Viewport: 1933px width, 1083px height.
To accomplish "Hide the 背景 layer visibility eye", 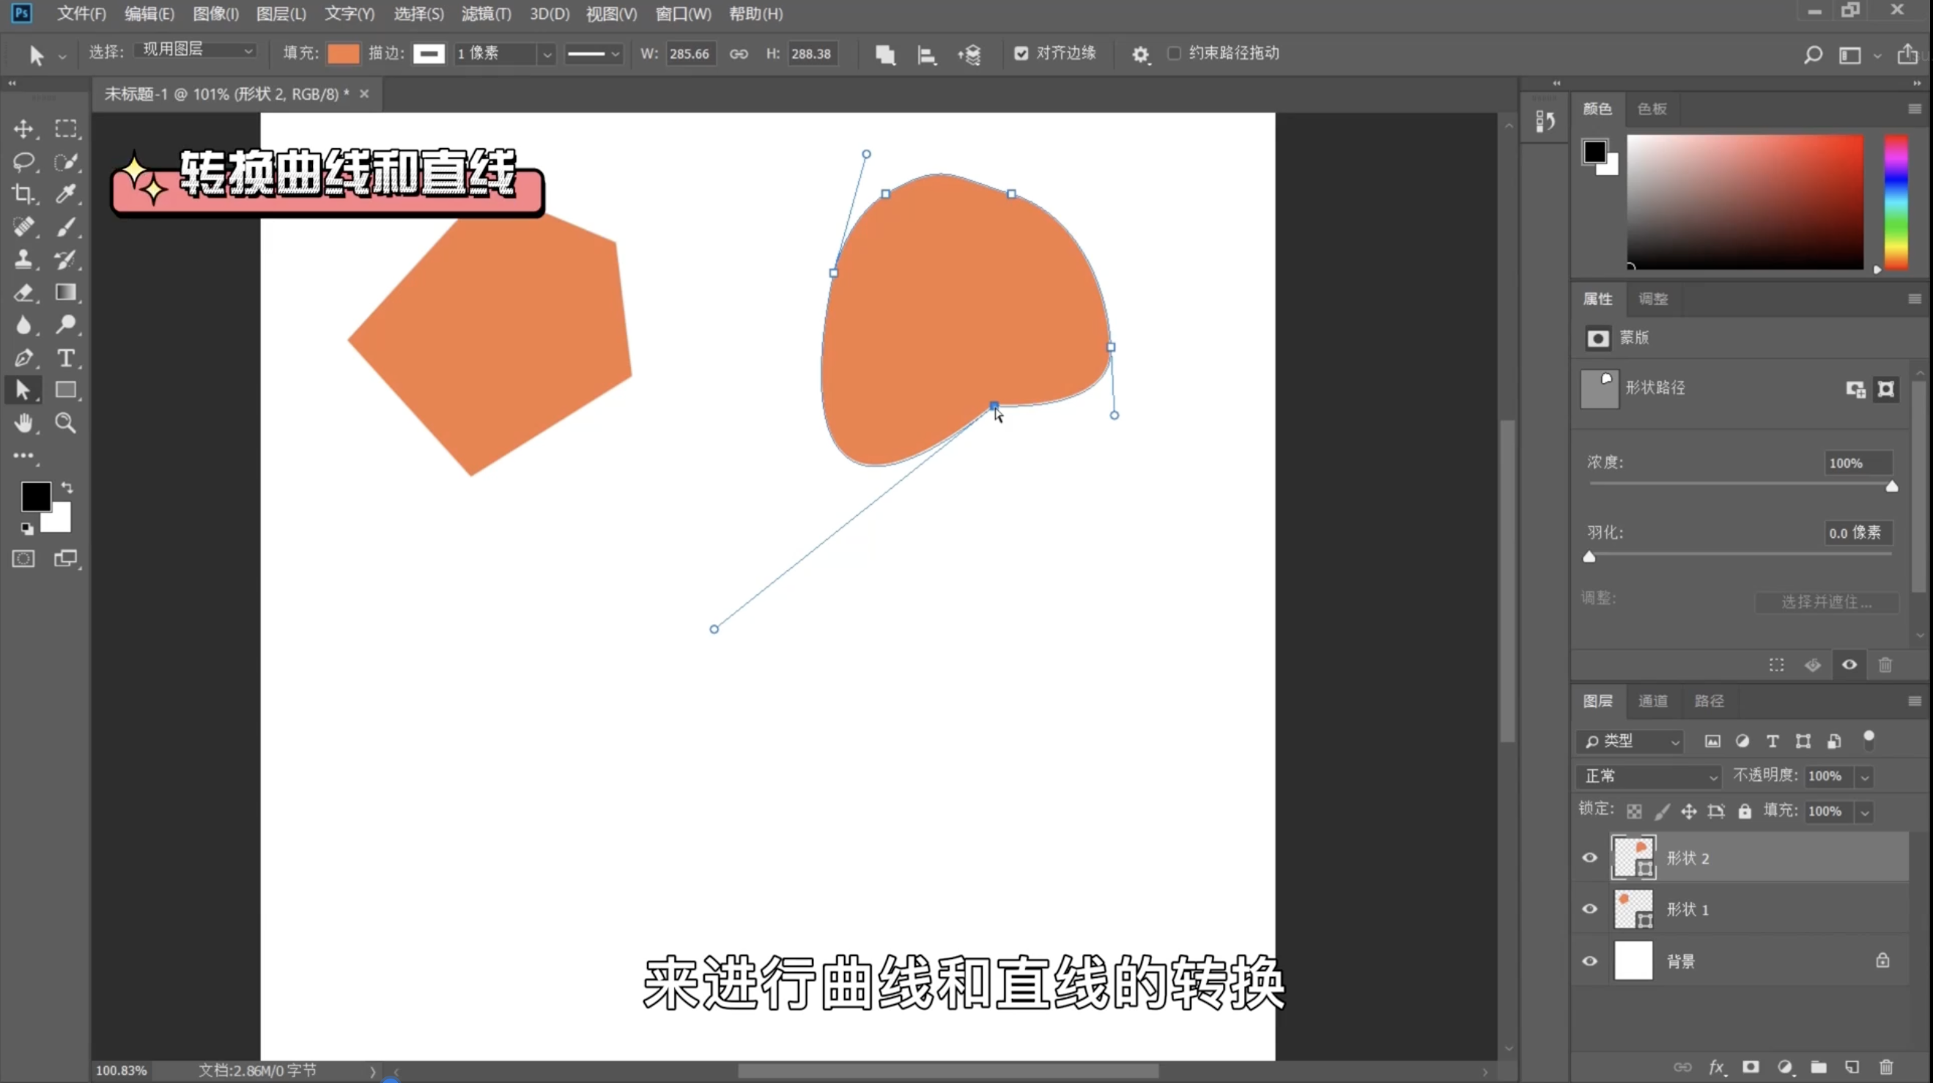I will click(x=1589, y=961).
